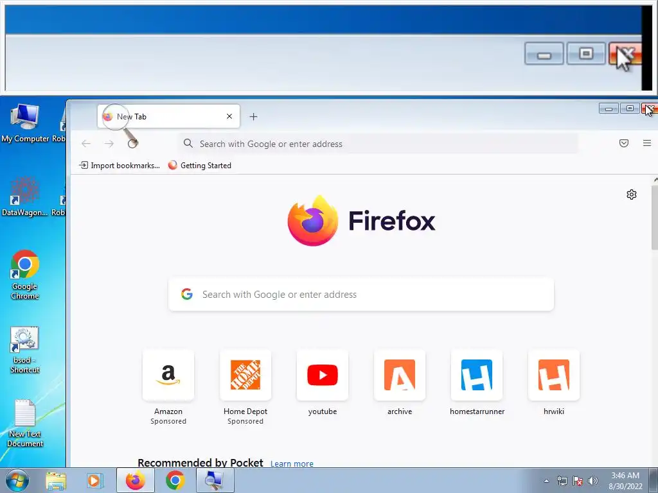Open a new tab with plus button

pos(253,117)
